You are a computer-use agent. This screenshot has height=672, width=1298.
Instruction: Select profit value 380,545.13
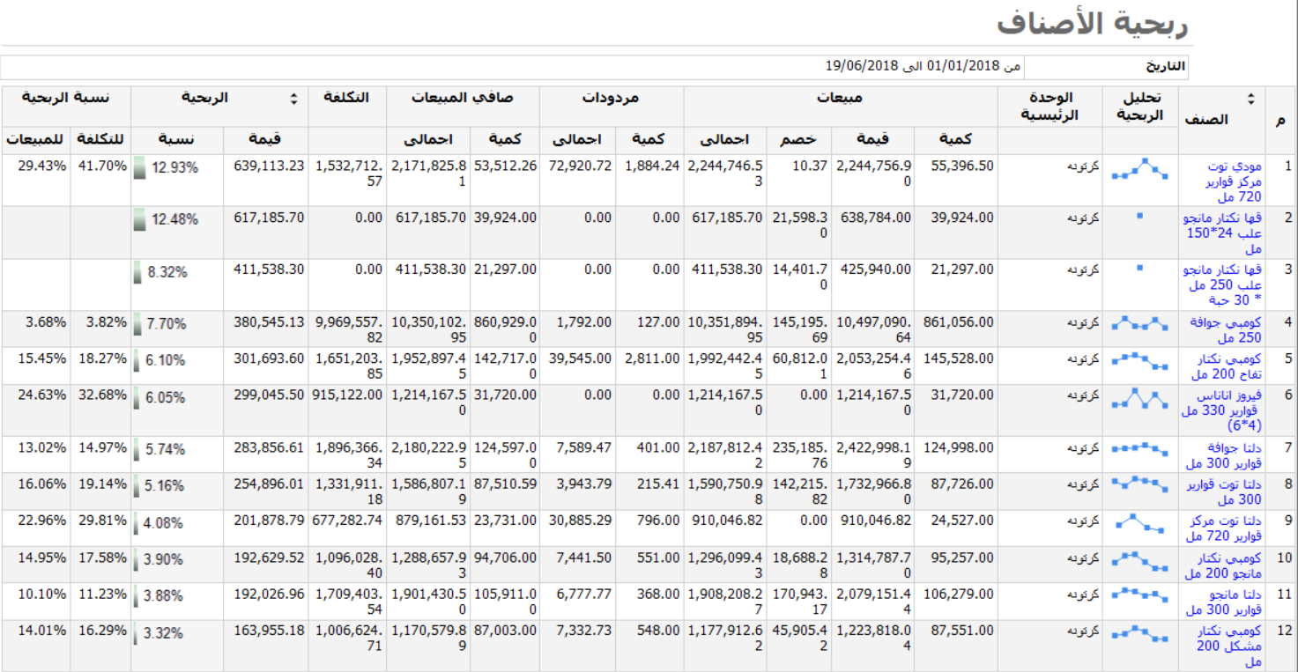269,322
